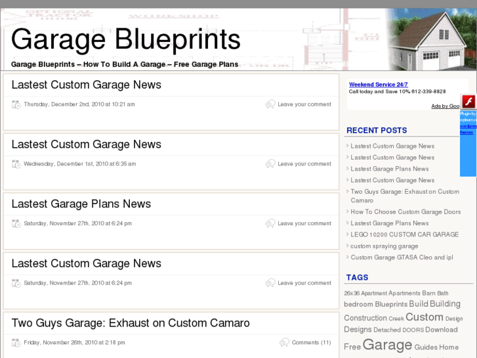
Task: Select the Custom tag
Action: tap(424, 317)
